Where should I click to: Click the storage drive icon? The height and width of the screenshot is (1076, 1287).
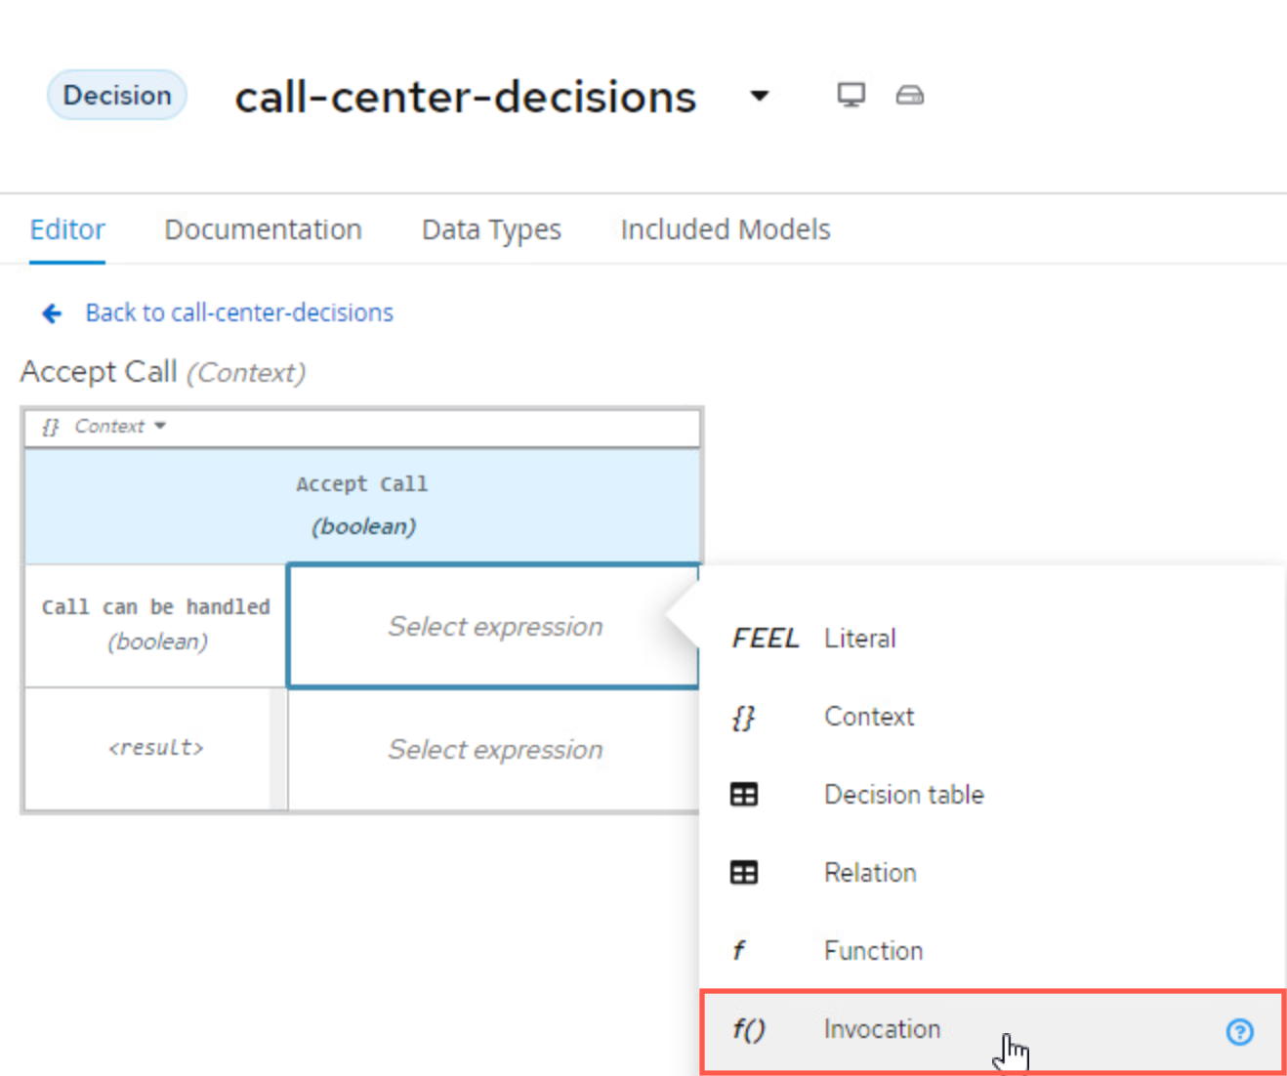pos(910,95)
